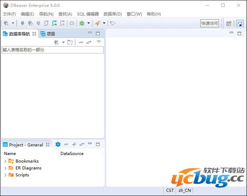This screenshot has height=196, width=247.
Task: Open the SQL 编辑器 menu
Action: click(88, 14)
